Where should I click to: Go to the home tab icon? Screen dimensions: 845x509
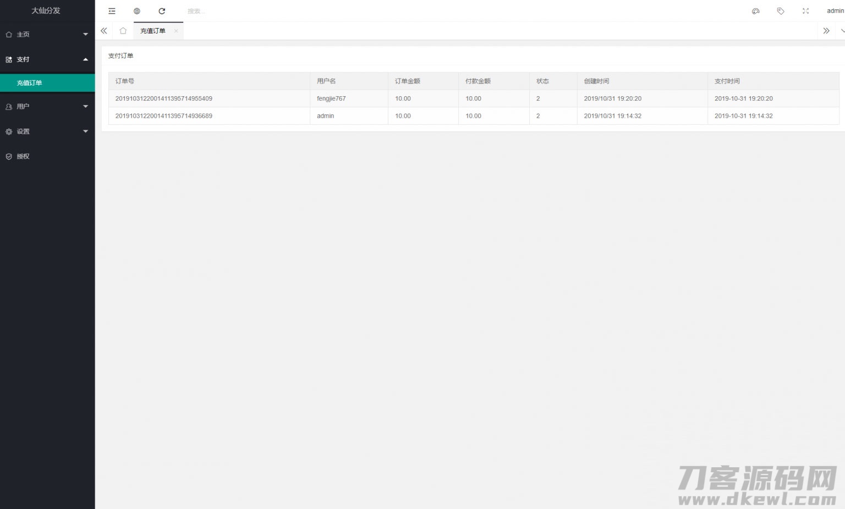(123, 31)
